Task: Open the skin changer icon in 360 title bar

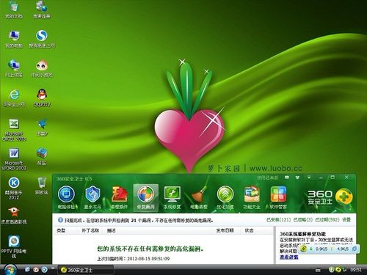Action: click(x=297, y=177)
